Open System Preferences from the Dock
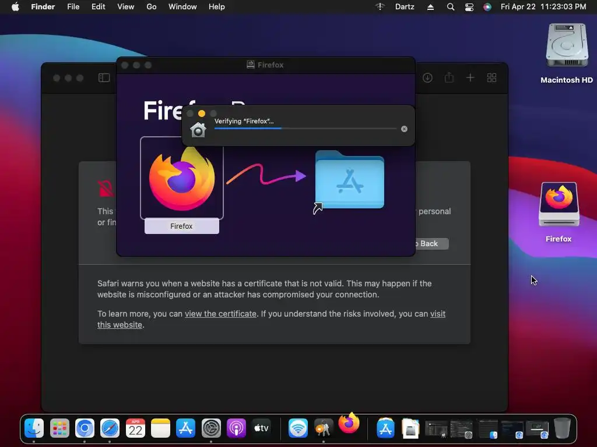The width and height of the screenshot is (597, 447). 211,428
